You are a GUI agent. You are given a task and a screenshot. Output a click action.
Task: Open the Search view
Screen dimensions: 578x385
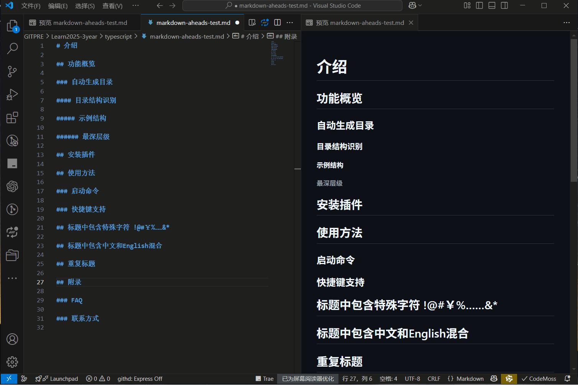click(x=12, y=49)
